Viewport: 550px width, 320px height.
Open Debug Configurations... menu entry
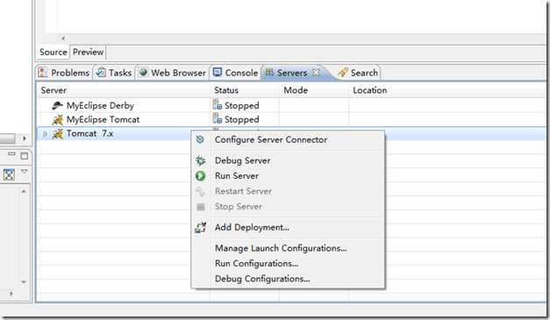click(x=262, y=279)
